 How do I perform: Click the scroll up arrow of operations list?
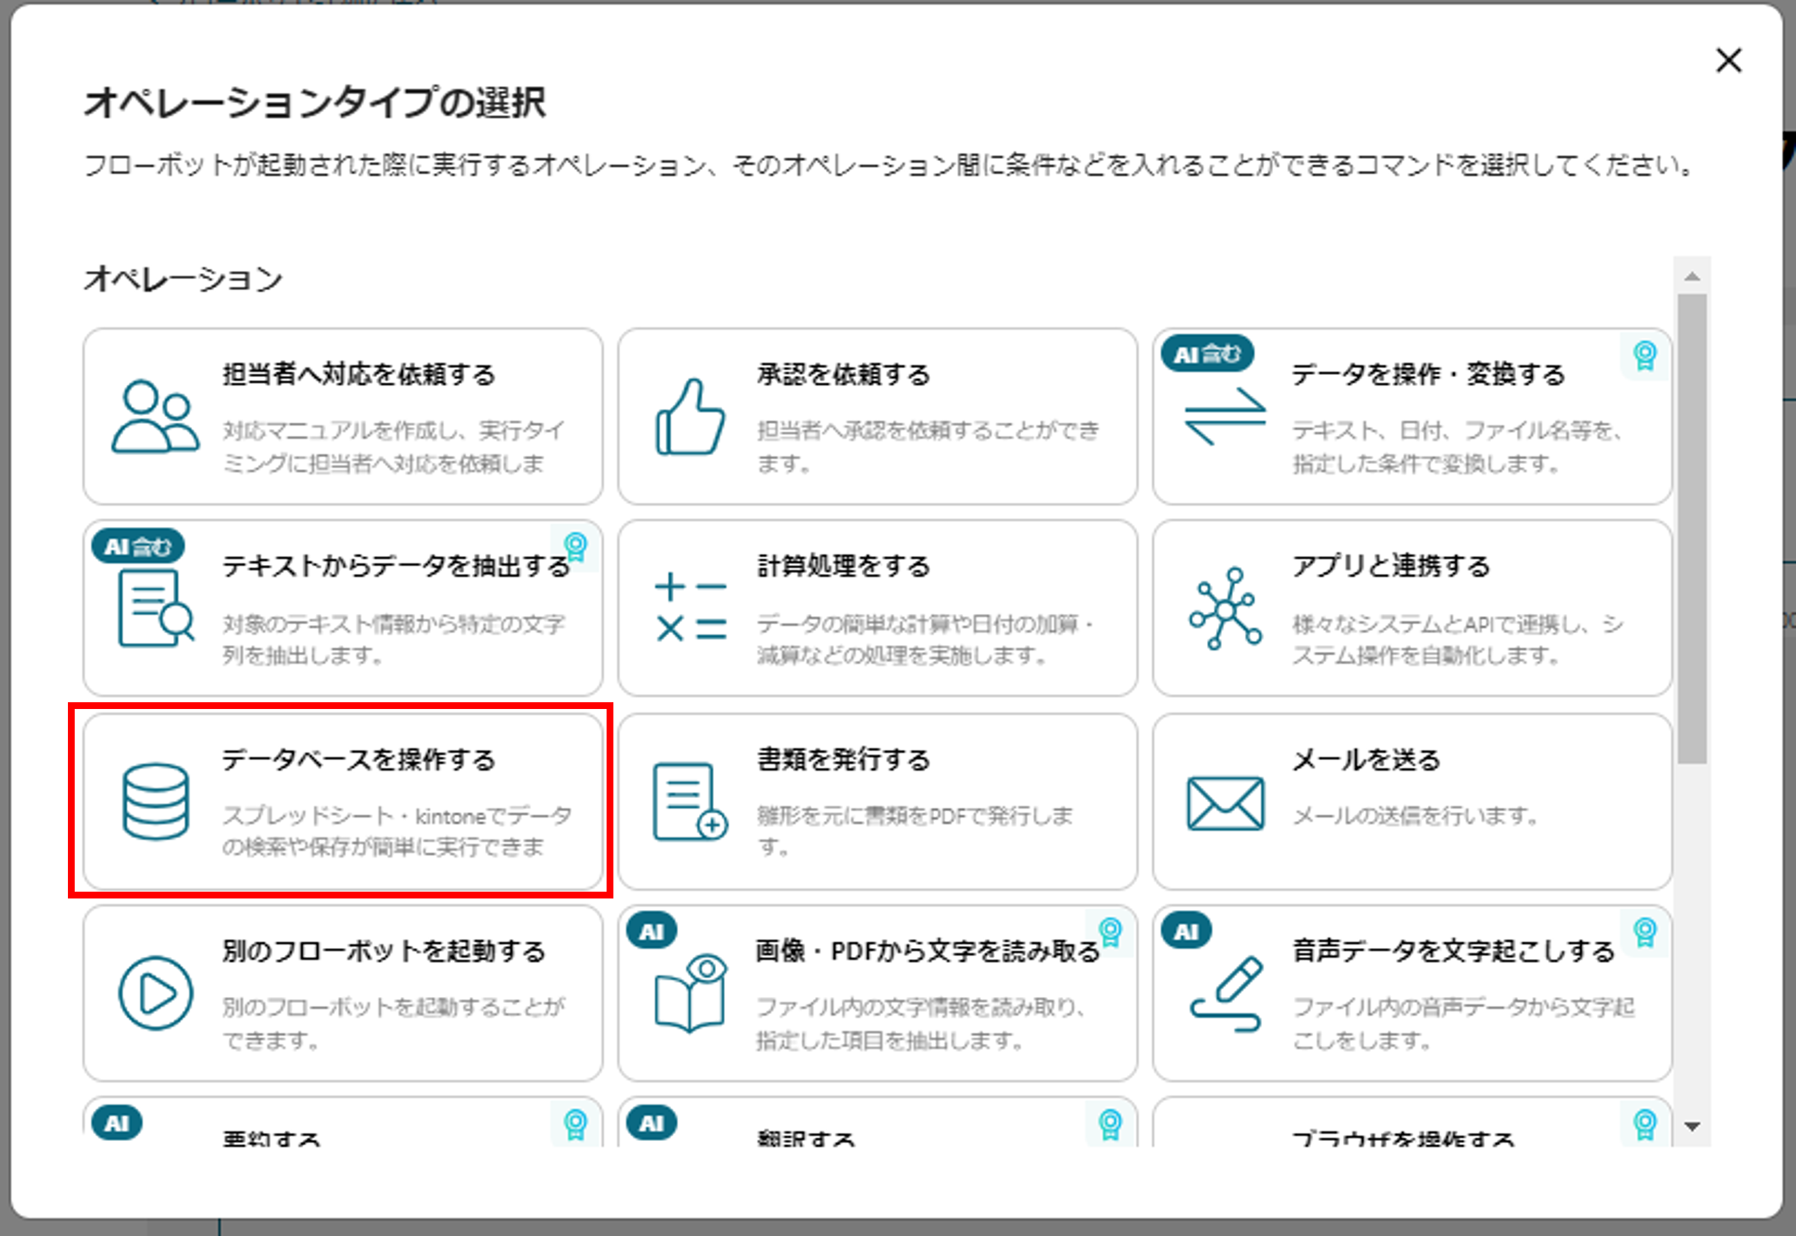1692,276
